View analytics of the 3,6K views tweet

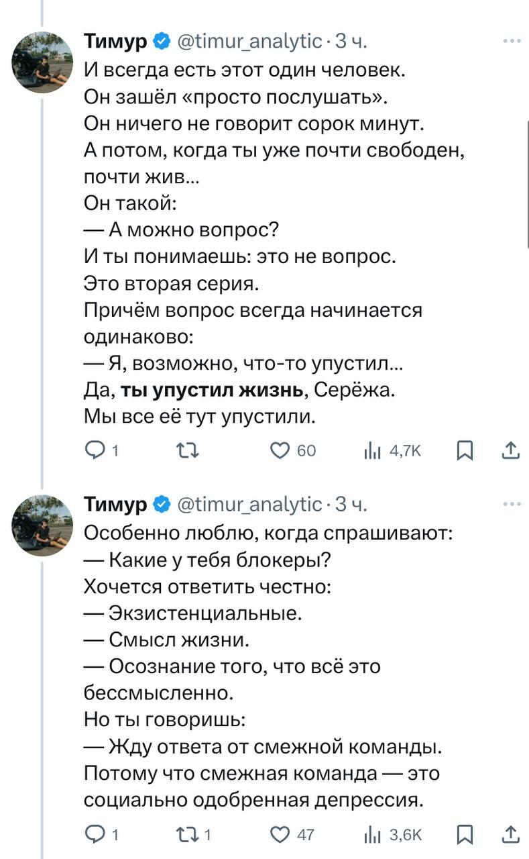[371, 834]
